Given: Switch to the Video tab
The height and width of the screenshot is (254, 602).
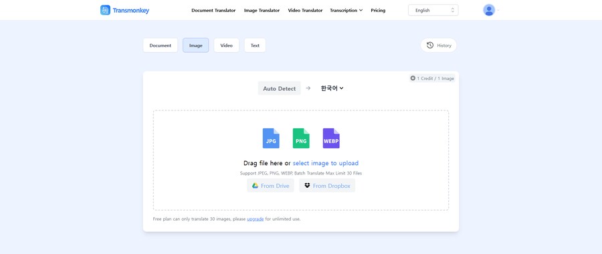Looking at the screenshot, I should (227, 45).
